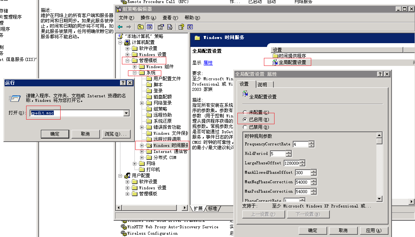Click 确定 in the properties dialog
Viewport: 415px width, 237px height.
tap(312, 231)
